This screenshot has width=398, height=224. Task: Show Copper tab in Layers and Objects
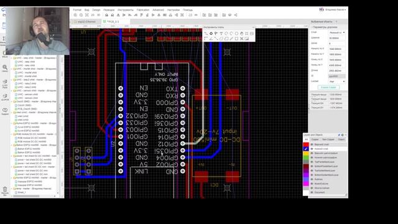click(x=315, y=139)
